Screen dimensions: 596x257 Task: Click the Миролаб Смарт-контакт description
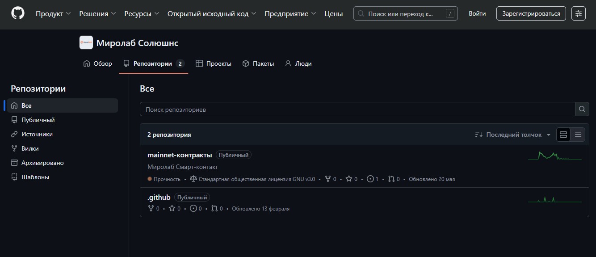(x=183, y=167)
